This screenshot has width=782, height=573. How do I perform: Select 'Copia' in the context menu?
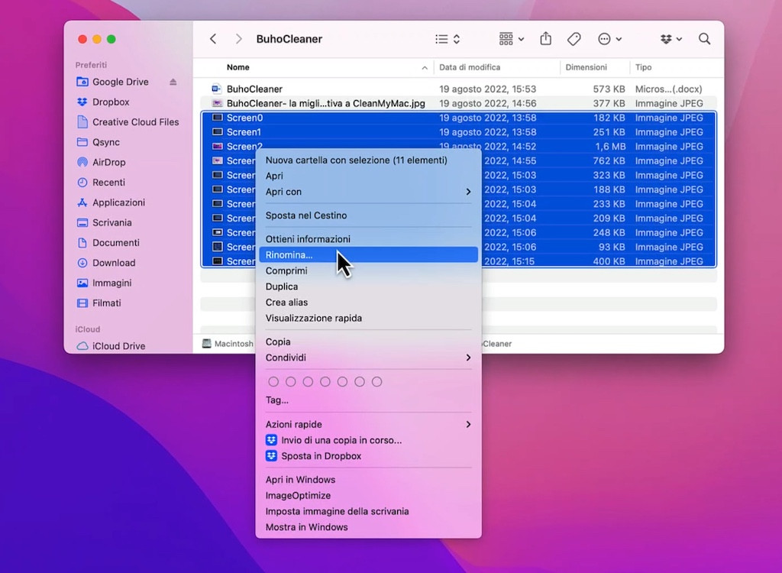tap(368, 342)
